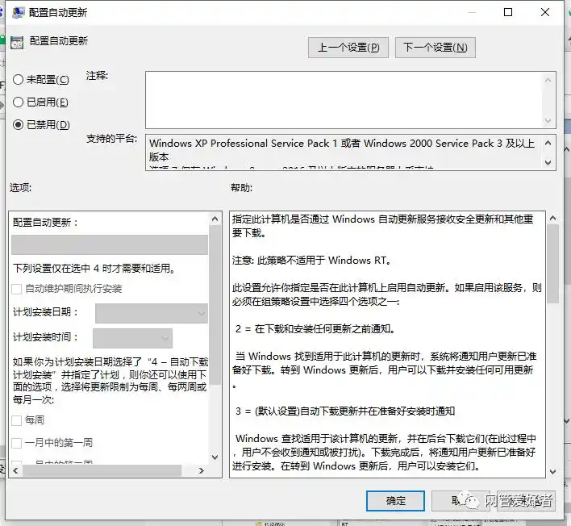This screenshot has width=571, height=526.
Task: Click the help panel vertical scrollbar thumb
Action: click(552, 264)
